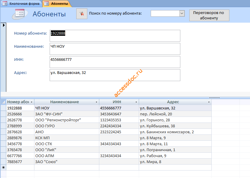Click ИНН value 2323224245

[x=119, y=132]
